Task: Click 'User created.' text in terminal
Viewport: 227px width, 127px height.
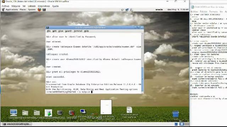Action: click(54, 67)
